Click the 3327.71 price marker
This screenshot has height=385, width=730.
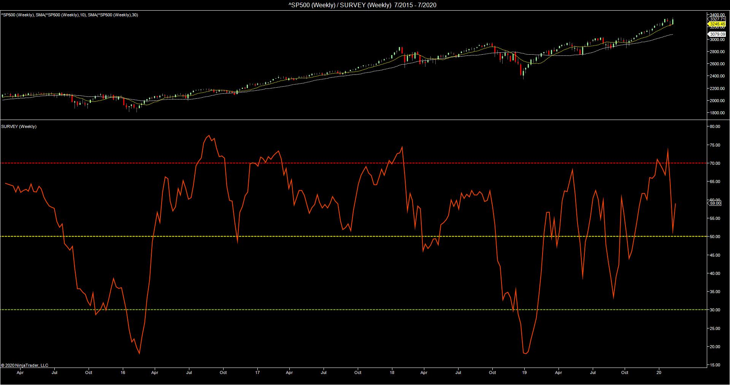[717, 19]
